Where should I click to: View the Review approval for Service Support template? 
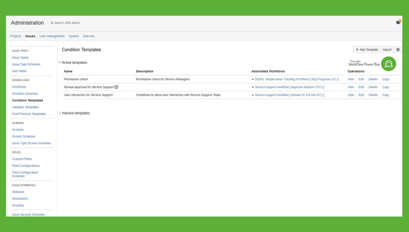pos(351,87)
